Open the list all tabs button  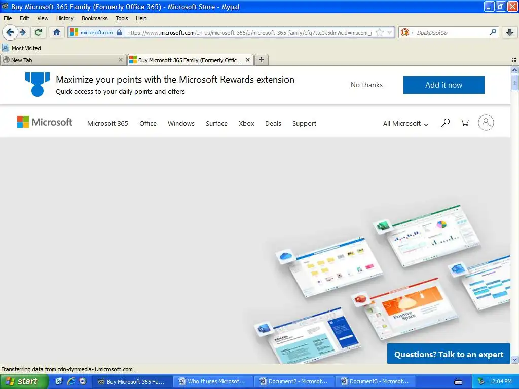514,60
